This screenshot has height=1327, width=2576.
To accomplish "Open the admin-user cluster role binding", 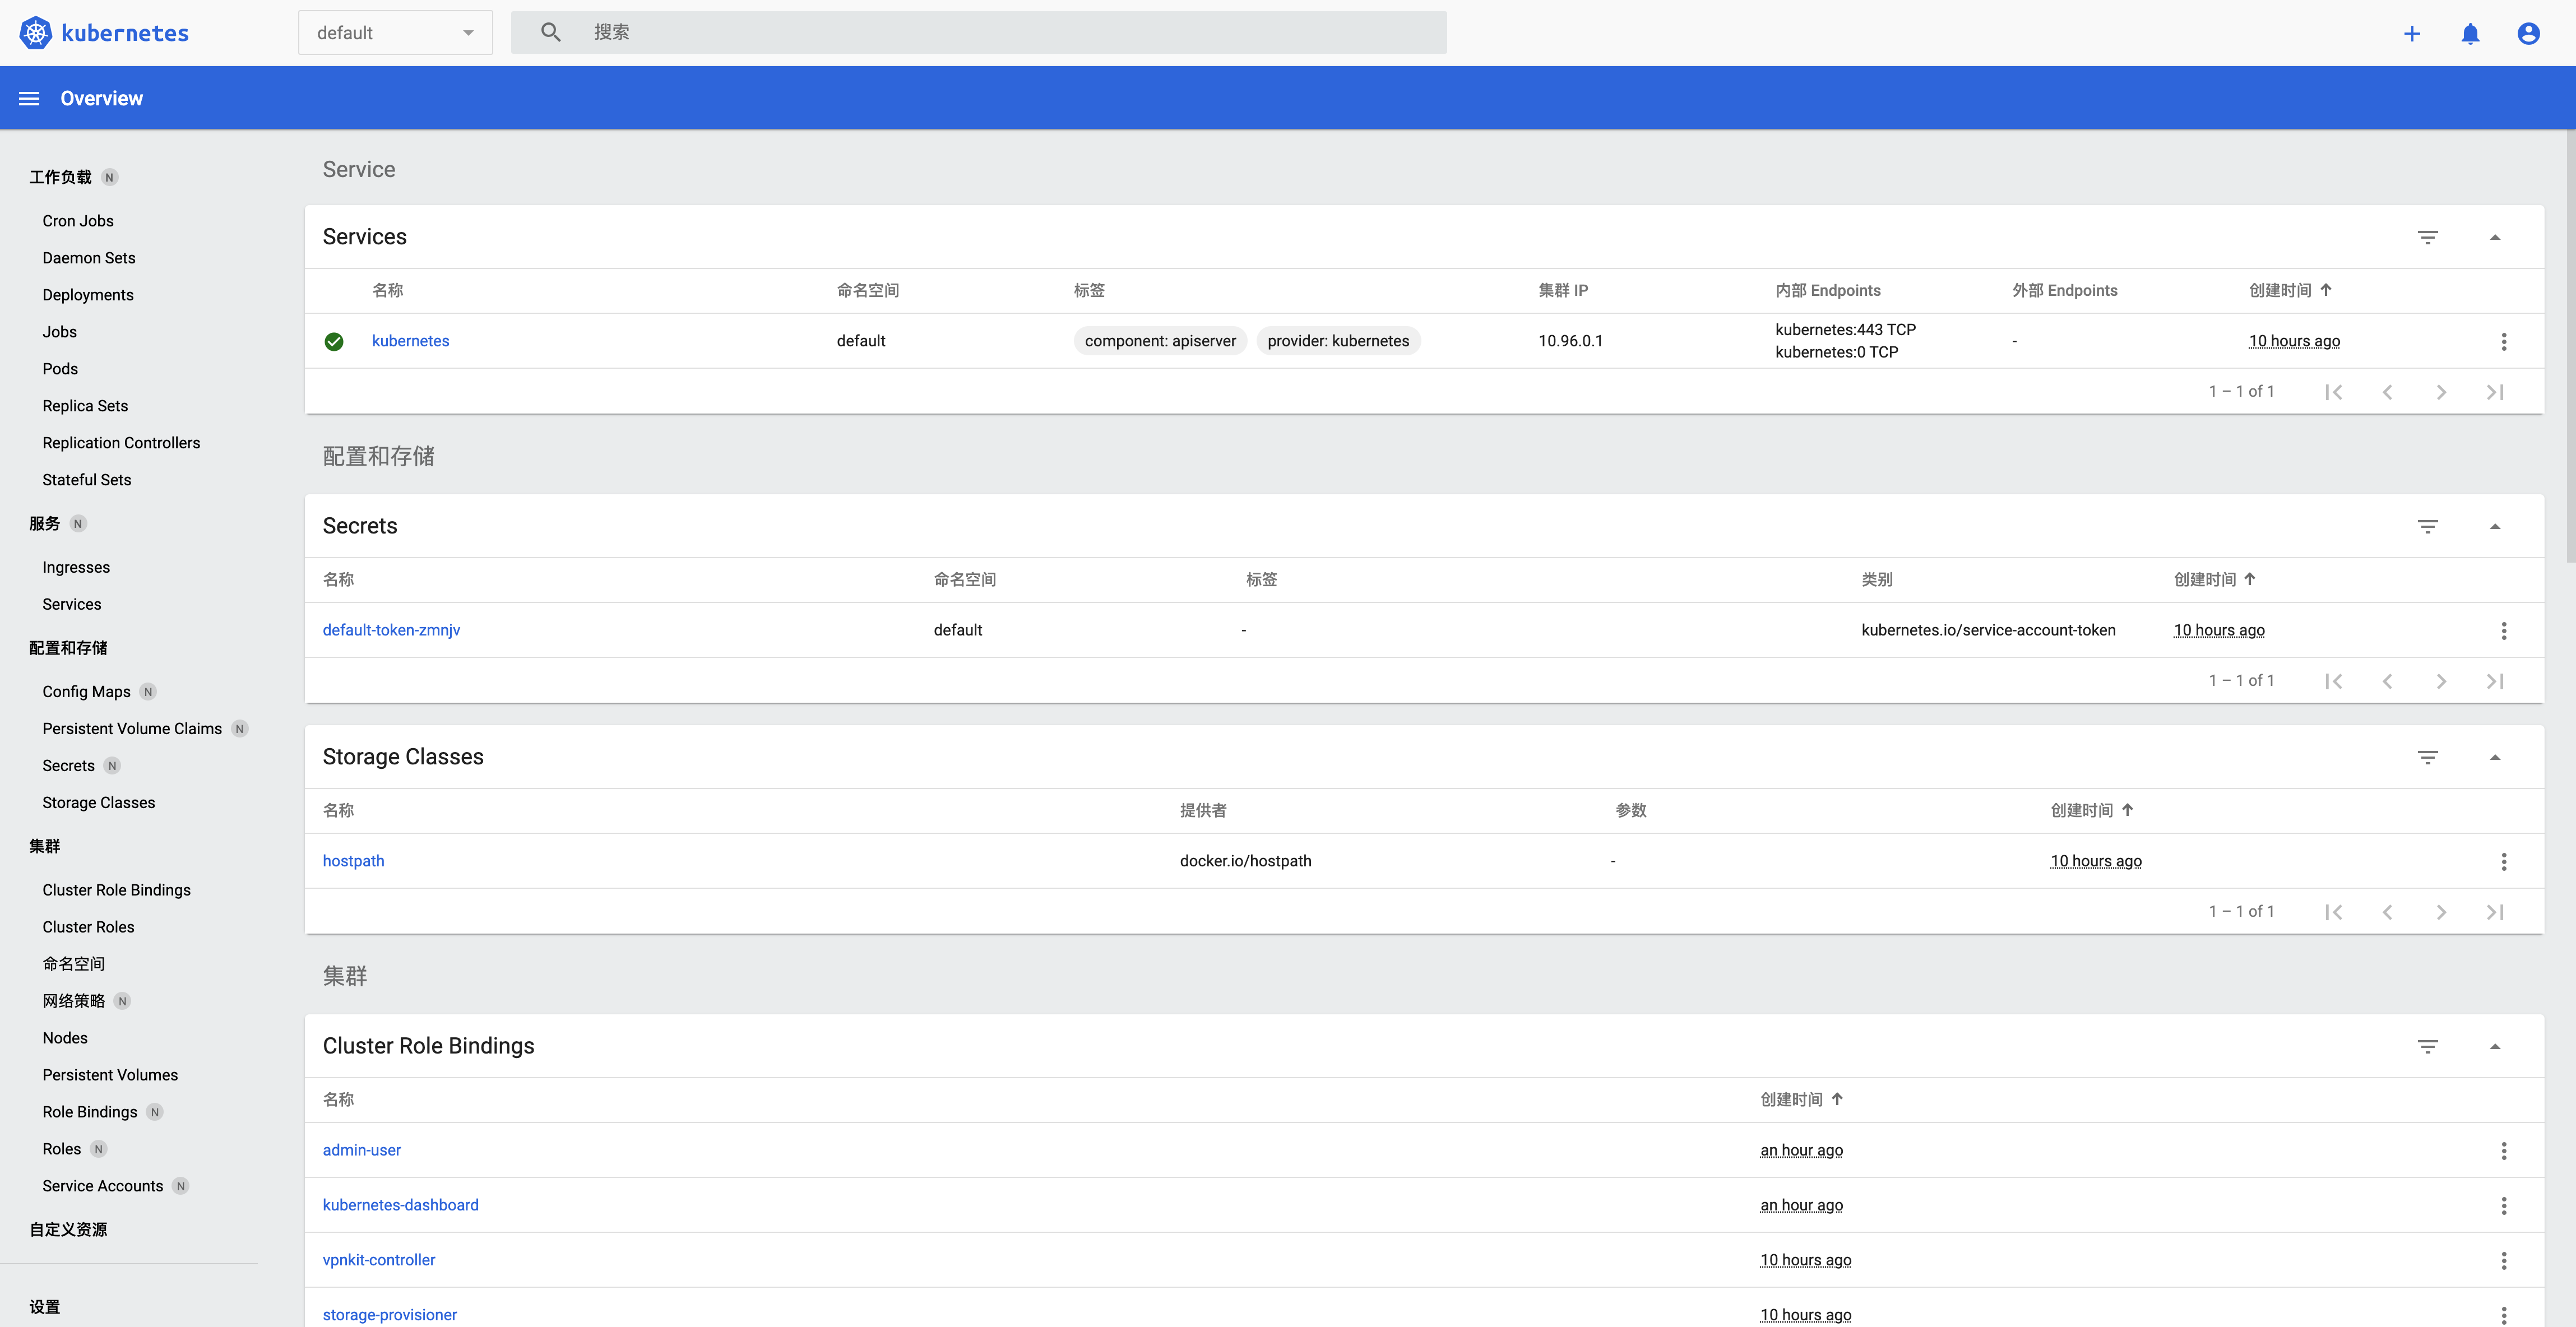I will pos(361,1150).
